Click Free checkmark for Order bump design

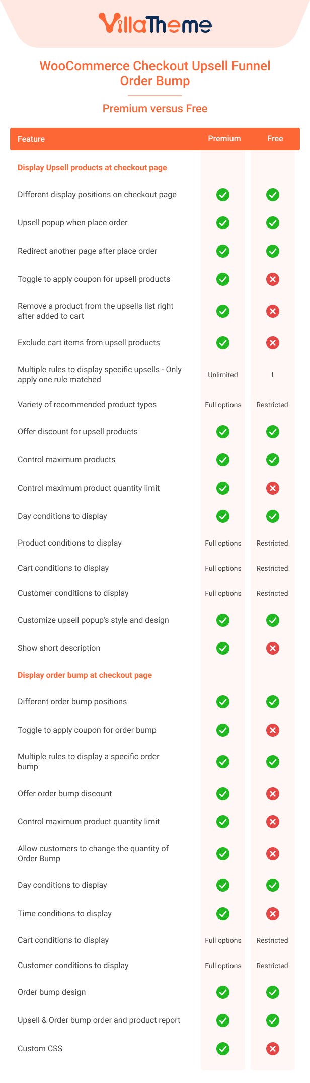pyautogui.click(x=273, y=992)
